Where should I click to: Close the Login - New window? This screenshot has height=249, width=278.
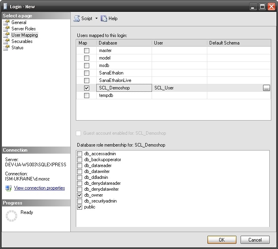pos(271,7)
